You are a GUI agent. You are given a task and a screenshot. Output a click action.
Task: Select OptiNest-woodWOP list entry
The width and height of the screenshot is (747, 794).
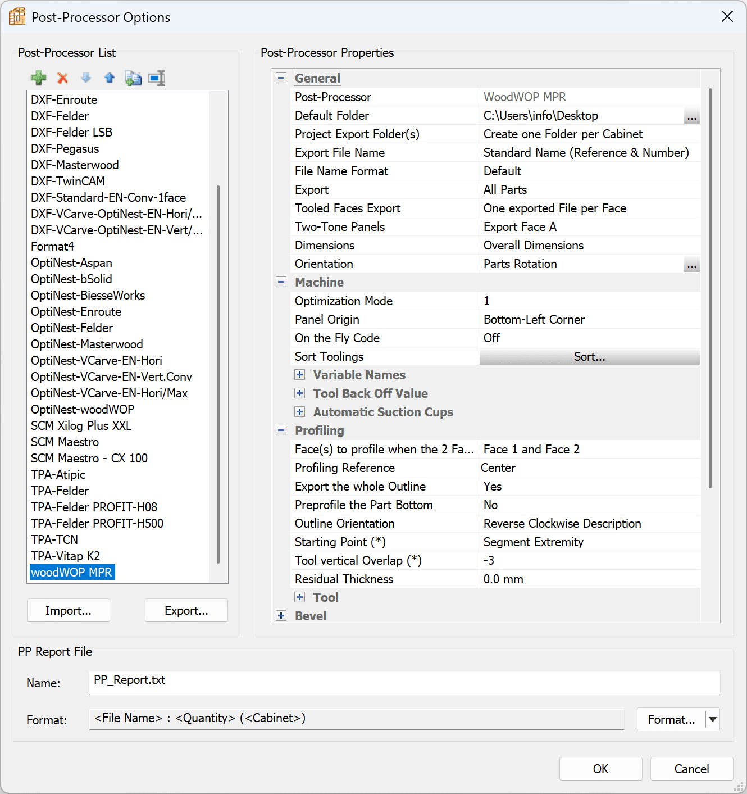[x=83, y=410]
